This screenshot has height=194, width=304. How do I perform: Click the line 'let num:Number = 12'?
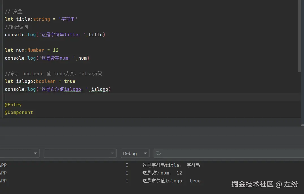(x=32, y=50)
